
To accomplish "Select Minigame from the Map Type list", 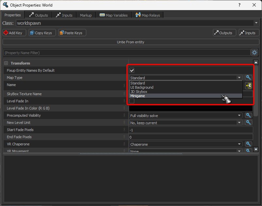I will click(x=138, y=96).
